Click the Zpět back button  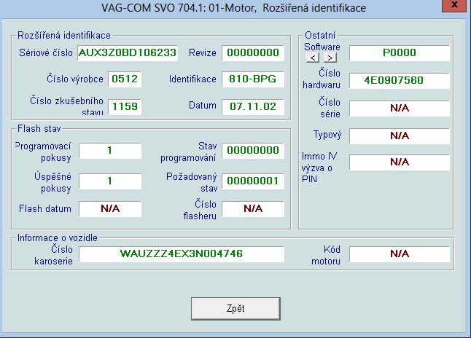pyautogui.click(x=235, y=309)
